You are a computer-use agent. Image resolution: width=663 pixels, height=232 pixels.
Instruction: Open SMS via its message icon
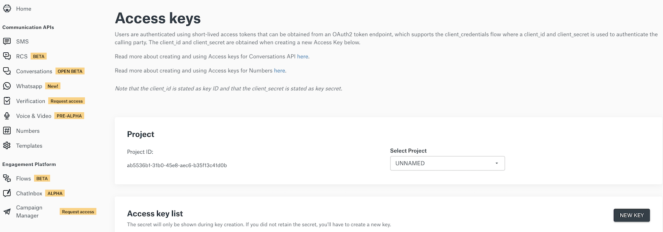(x=7, y=41)
